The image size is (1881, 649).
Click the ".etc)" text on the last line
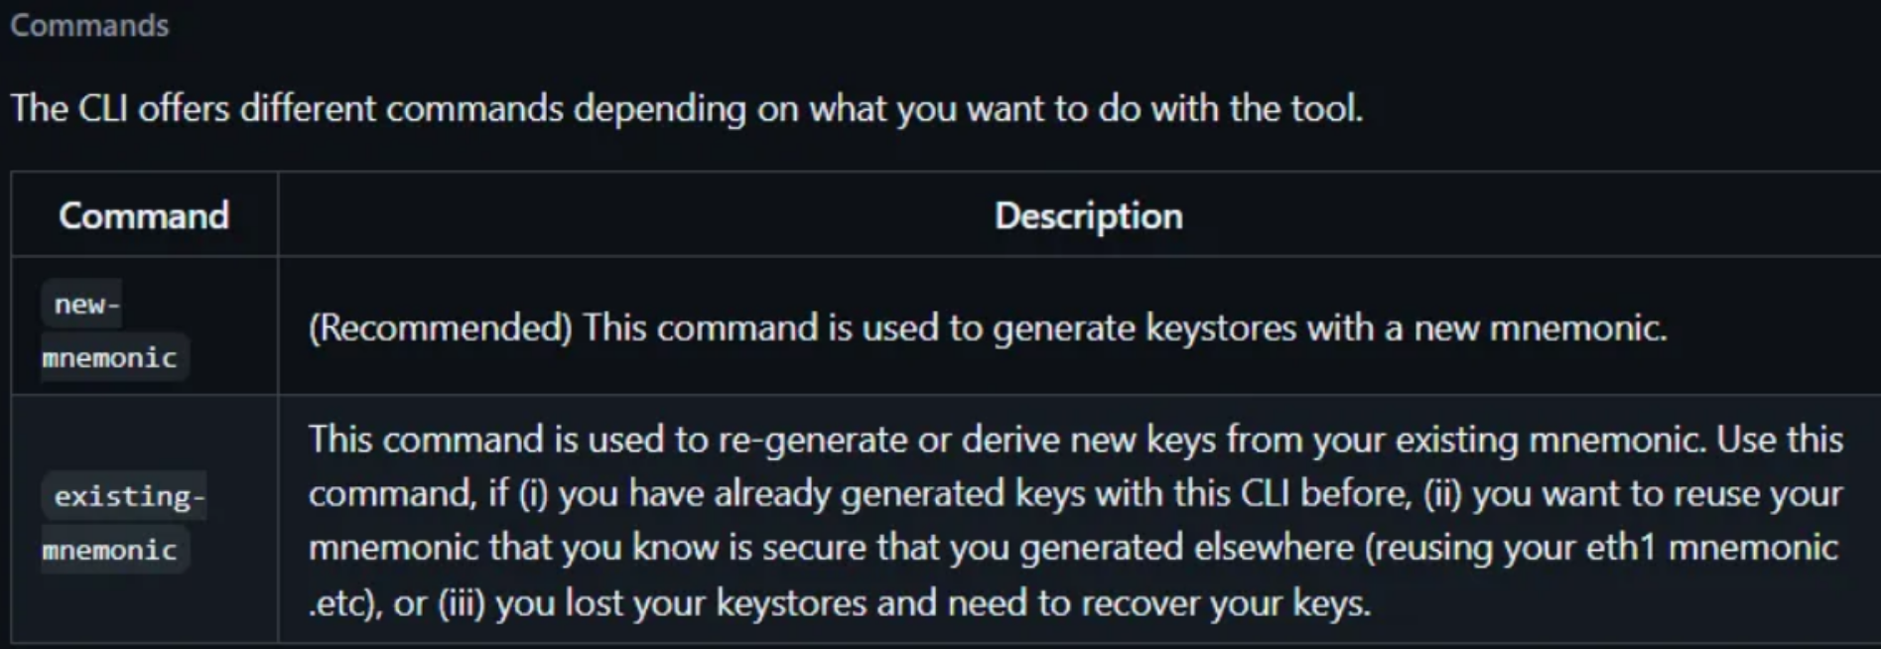point(345,602)
